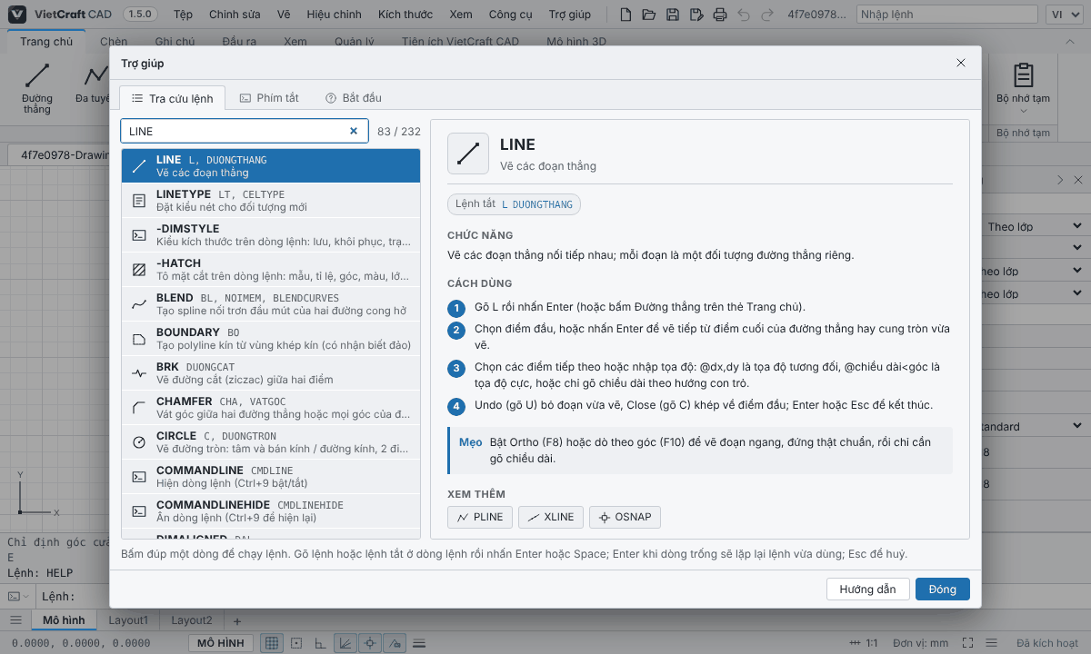Viewport: 1091px width, 654px height.
Task: Open the VI language dropdown
Action: click(x=1066, y=15)
